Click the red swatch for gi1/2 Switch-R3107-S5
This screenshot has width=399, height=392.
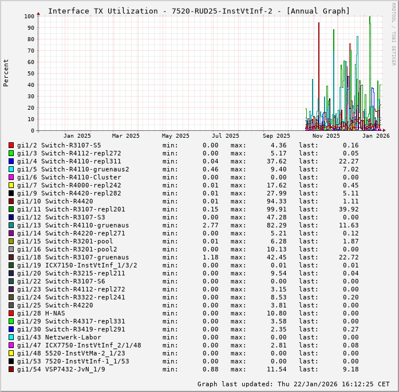pos(11,145)
